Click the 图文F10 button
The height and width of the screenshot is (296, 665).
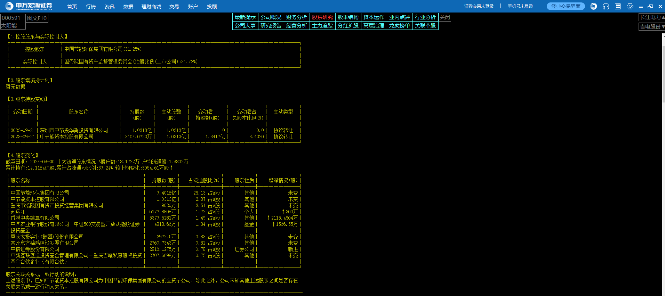[x=37, y=18]
